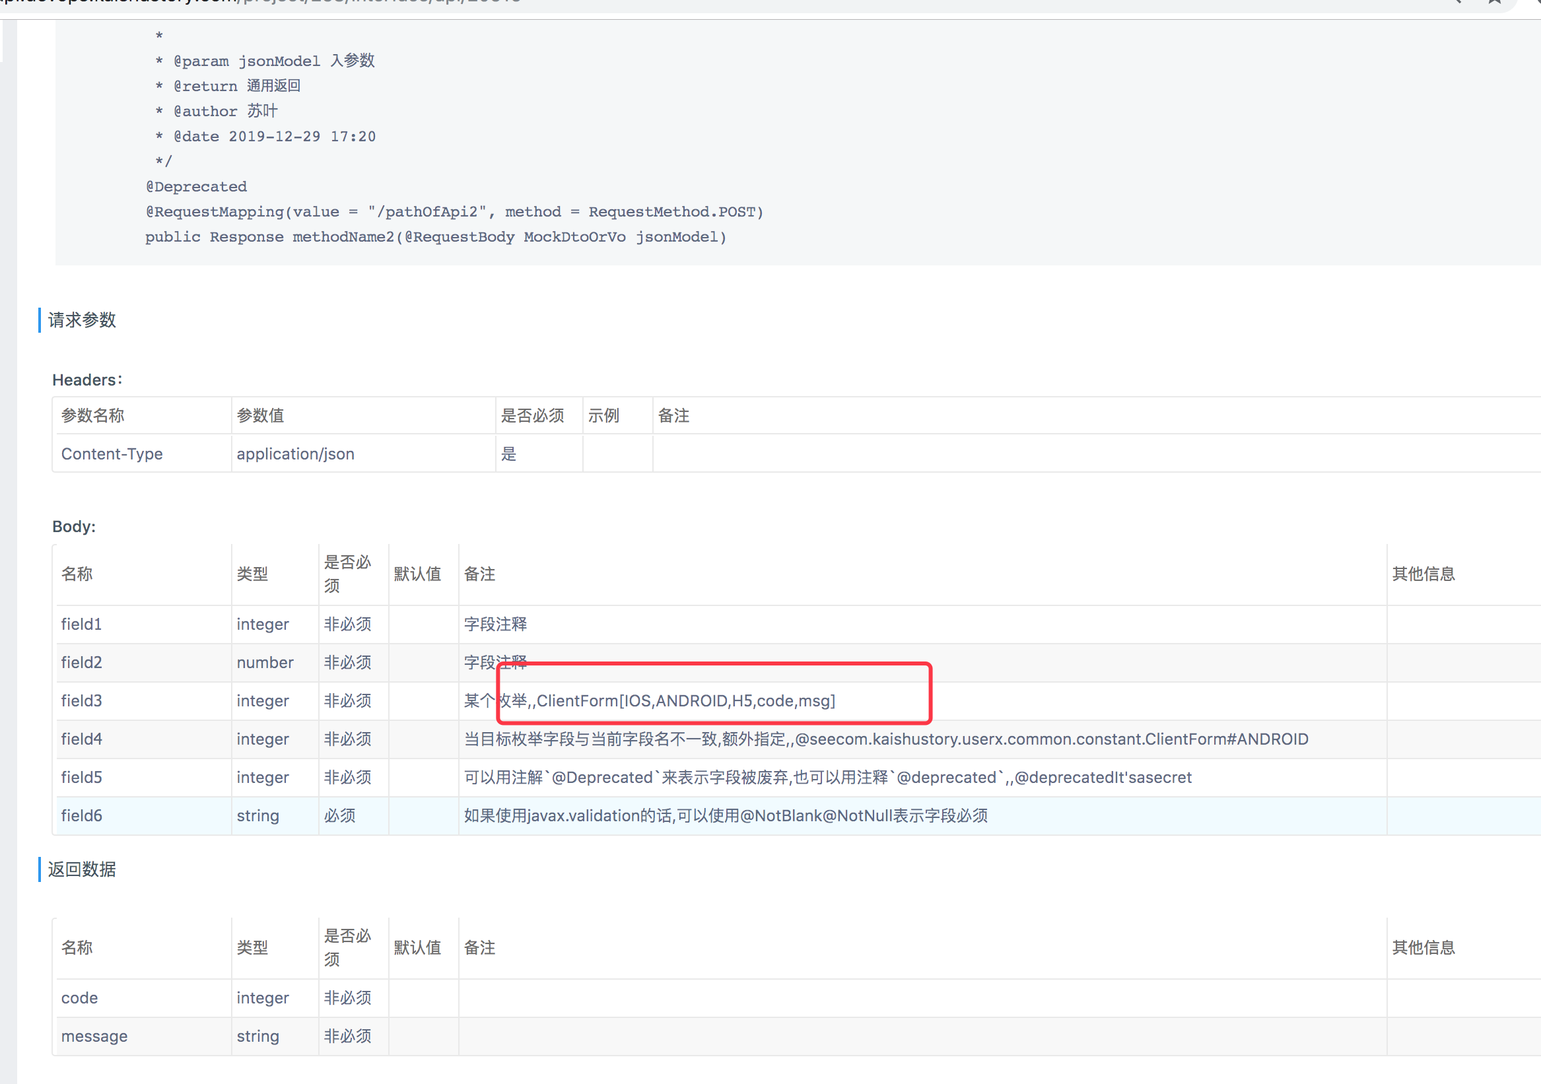Click 备注 header in return data table
The height and width of the screenshot is (1084, 1541).
479,948
